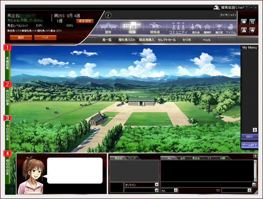This screenshot has height=199, width=263.
Task: Click the chat scrollbar up arrow
Action: [255, 161]
